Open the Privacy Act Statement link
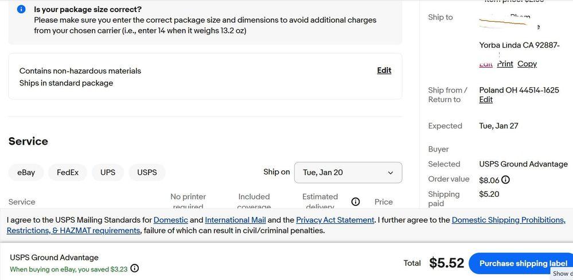 (335, 220)
